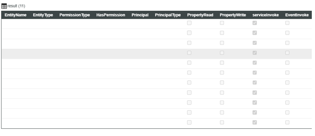Toggle EventInvoke checkbox in last row

[287, 122]
